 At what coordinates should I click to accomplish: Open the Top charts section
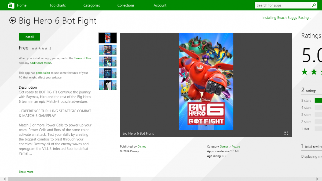pyautogui.click(x=58, y=5)
